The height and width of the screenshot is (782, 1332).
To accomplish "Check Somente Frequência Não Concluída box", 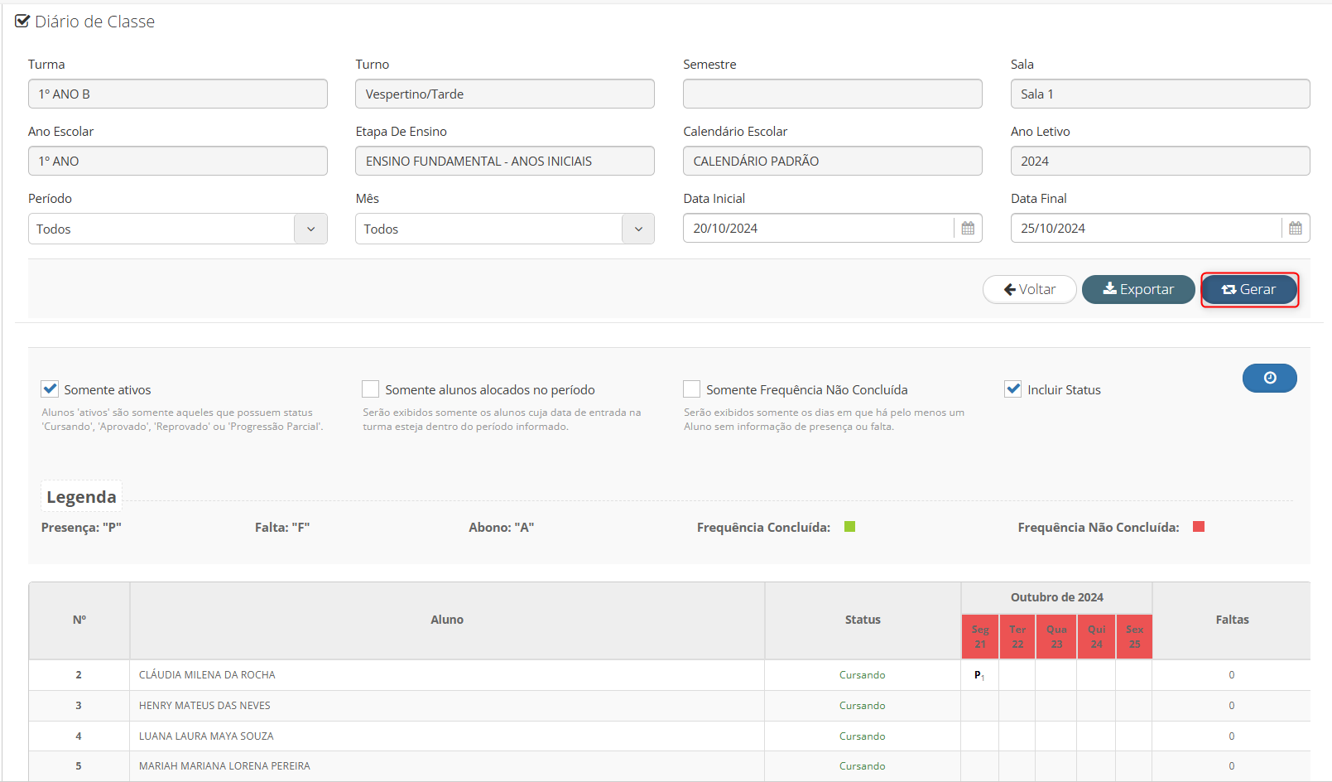I will click(692, 389).
